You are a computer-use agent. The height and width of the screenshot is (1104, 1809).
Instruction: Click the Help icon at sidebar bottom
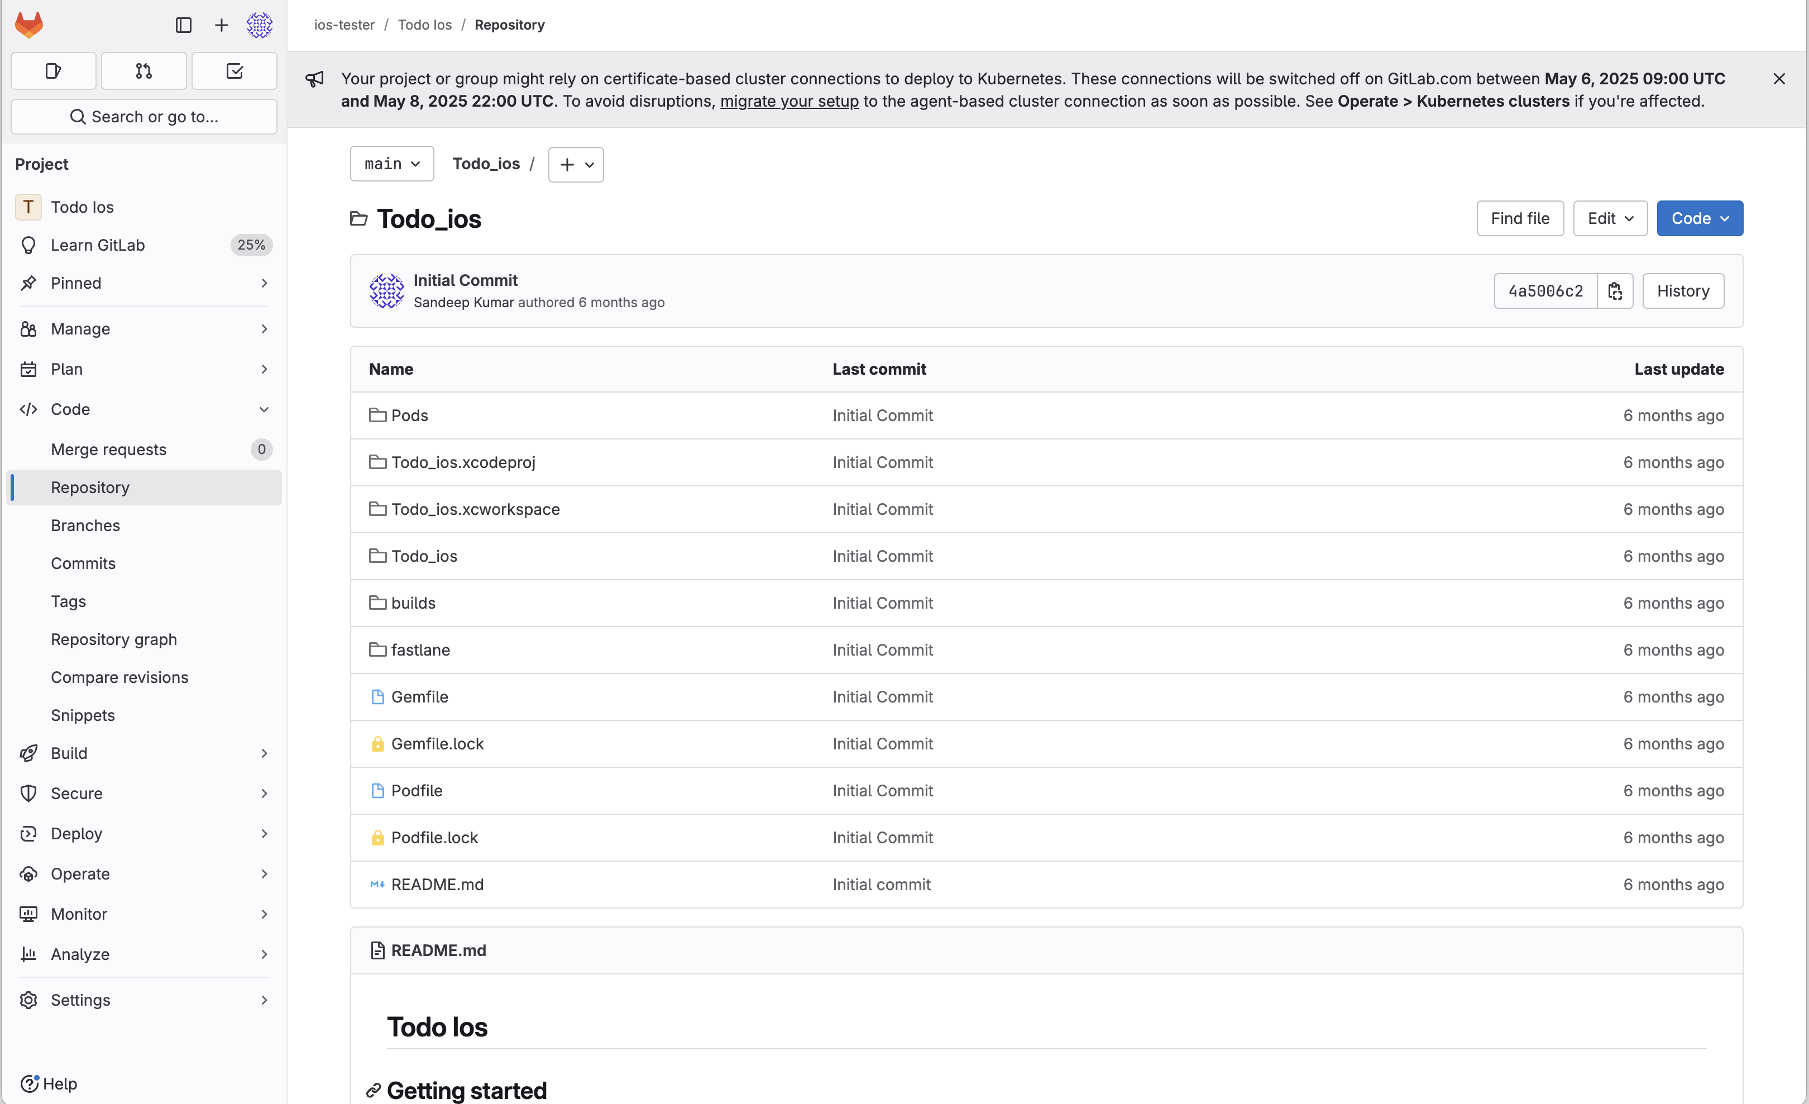[x=30, y=1083]
